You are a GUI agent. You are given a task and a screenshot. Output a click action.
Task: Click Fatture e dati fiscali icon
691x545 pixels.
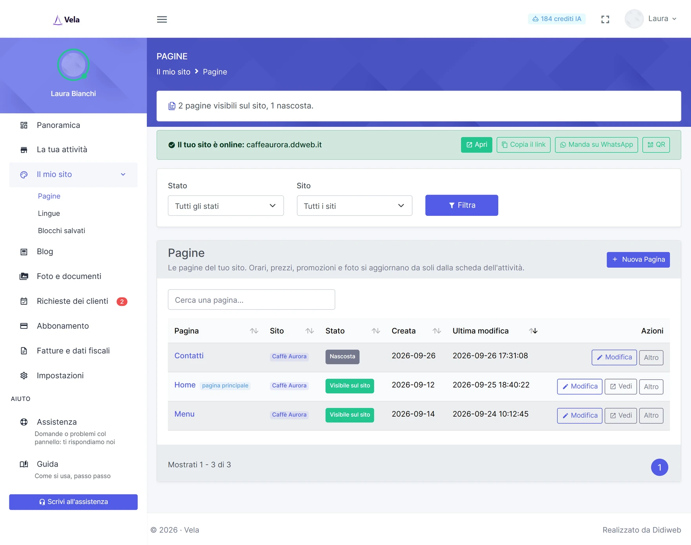[x=24, y=351]
